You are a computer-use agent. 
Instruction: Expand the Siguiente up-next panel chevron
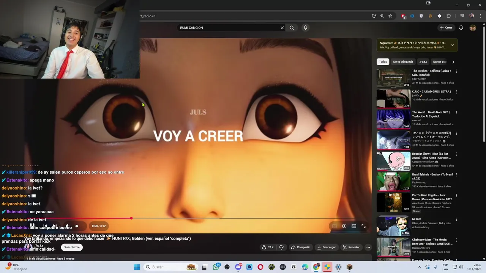pyautogui.click(x=452, y=45)
